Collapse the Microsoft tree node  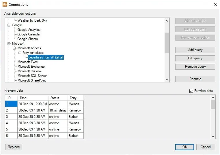click(x=9, y=44)
